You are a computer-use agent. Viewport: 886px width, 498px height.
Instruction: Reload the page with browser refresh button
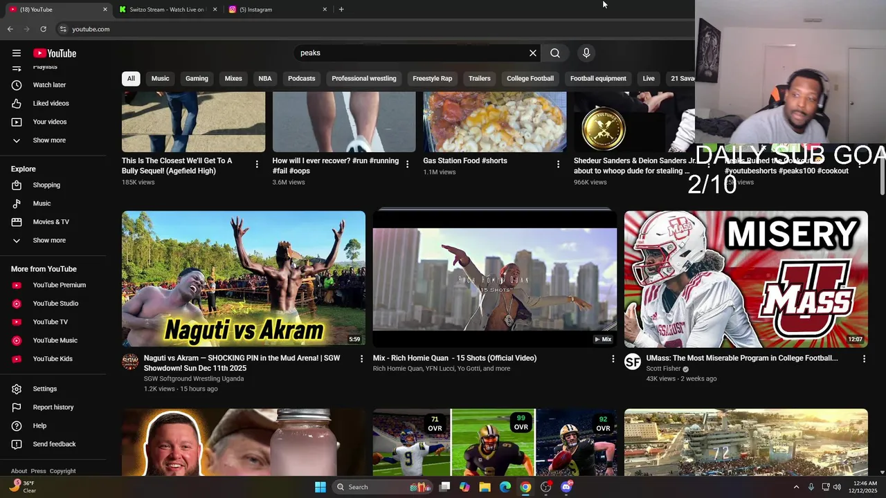click(43, 29)
